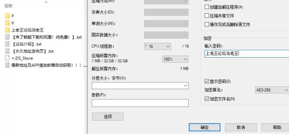Select the folder name 上老王论坛当老王 in list
The image size is (289, 134).
[27, 30]
